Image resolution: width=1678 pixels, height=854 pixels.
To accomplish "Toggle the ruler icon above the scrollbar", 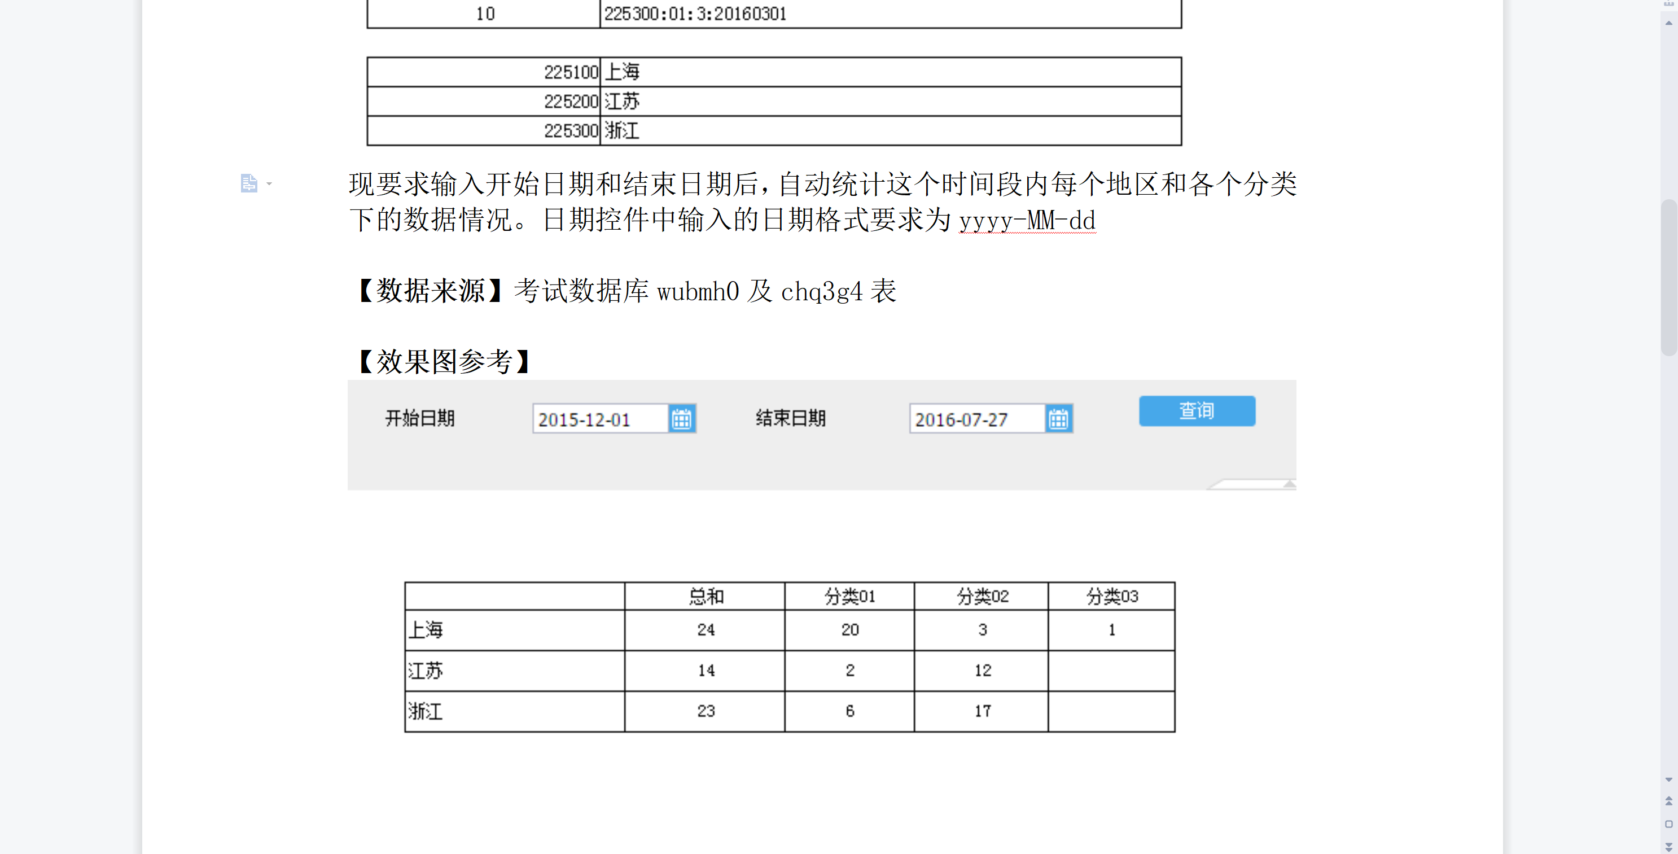I will point(1668,3).
